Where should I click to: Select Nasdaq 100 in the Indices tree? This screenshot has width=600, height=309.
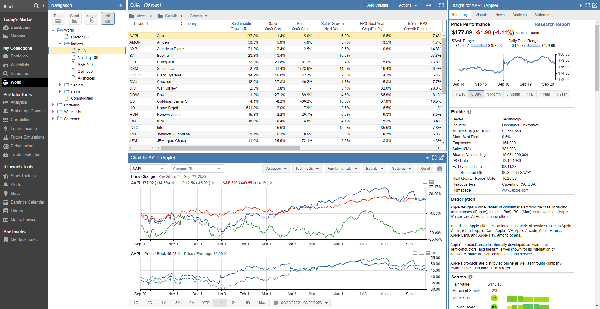point(88,58)
